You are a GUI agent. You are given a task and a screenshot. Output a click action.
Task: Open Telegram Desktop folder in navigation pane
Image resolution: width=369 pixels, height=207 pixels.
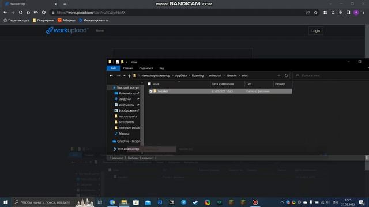[127, 128]
